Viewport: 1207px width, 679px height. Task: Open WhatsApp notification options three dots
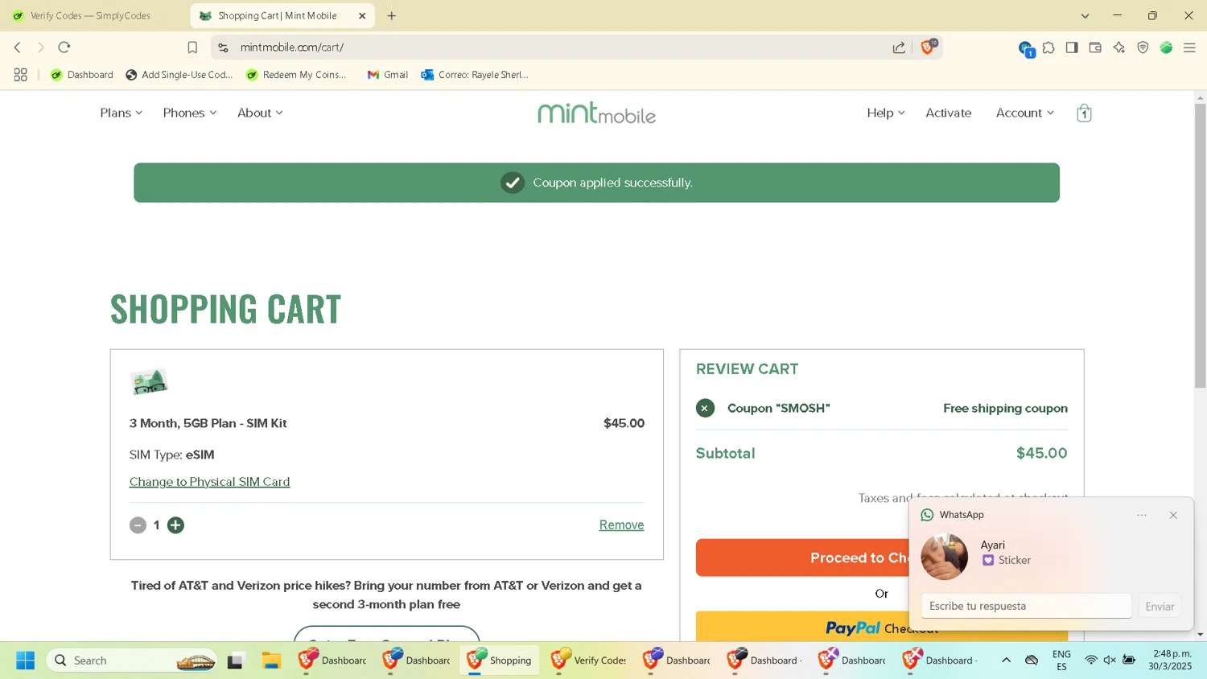[x=1142, y=515]
